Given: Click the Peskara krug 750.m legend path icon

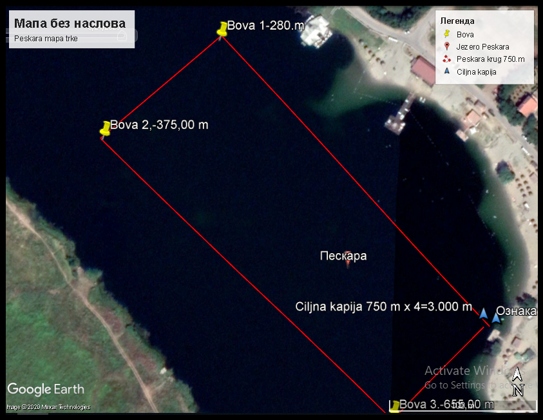Looking at the screenshot, I should [x=447, y=59].
